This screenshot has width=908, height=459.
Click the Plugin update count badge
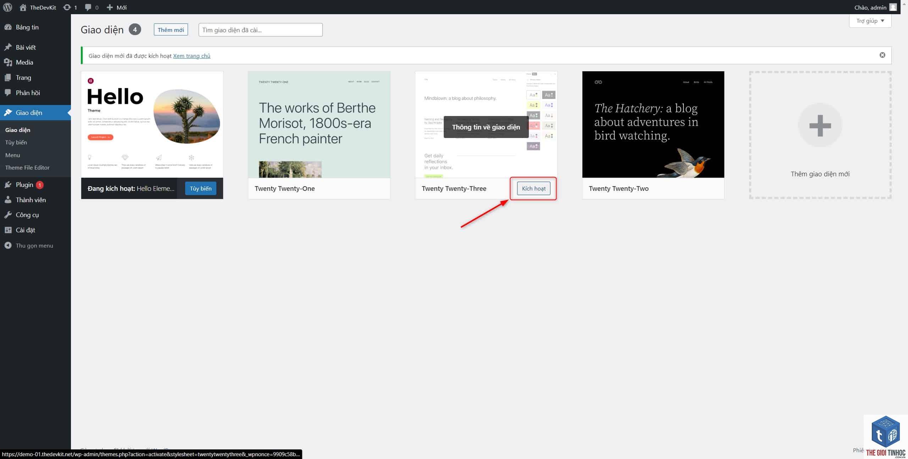[40, 185]
